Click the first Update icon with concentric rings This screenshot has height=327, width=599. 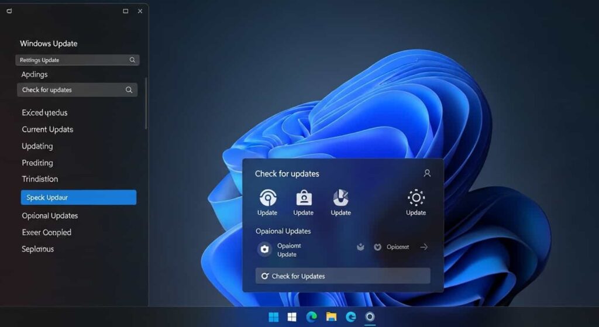[268, 198]
